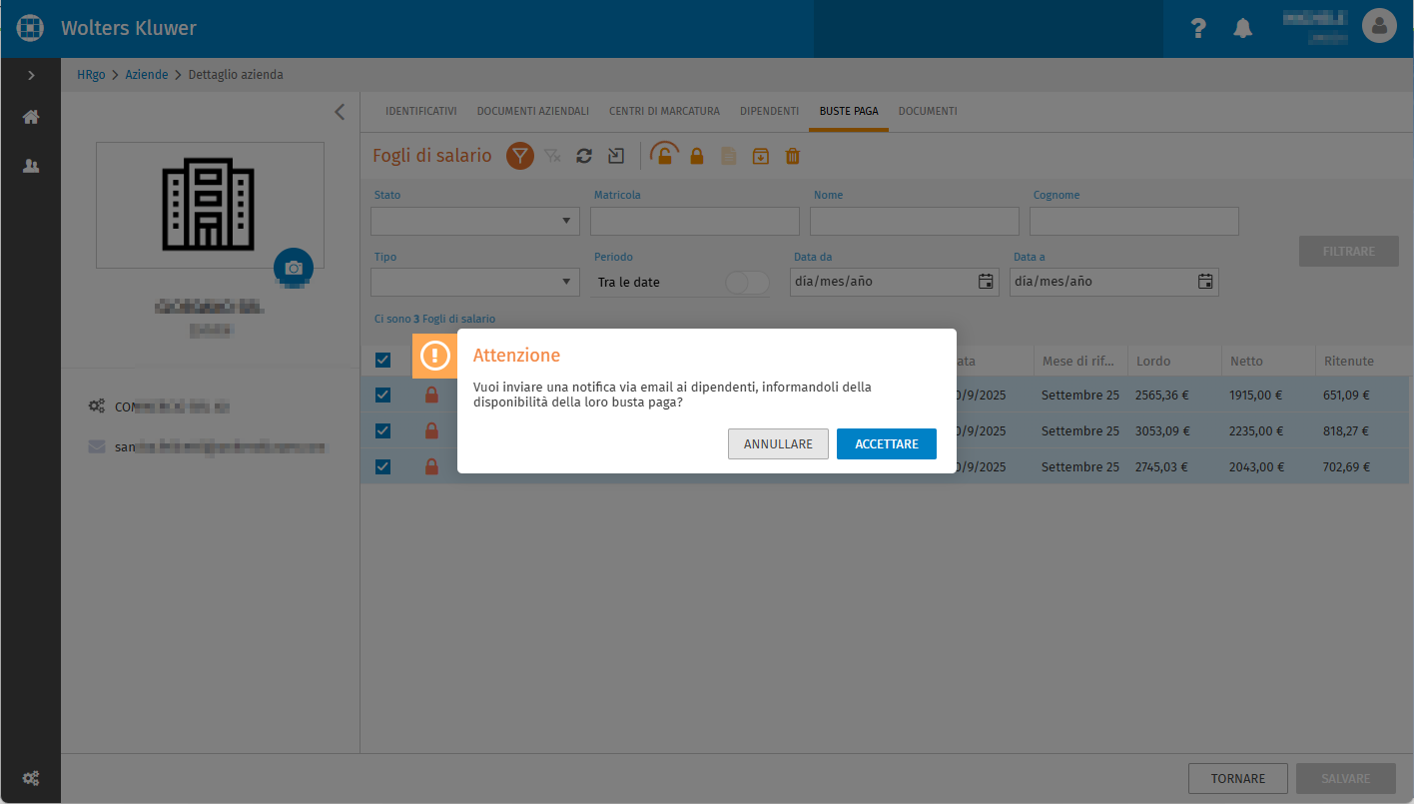Toggle the select-all header checkbox

(x=382, y=361)
